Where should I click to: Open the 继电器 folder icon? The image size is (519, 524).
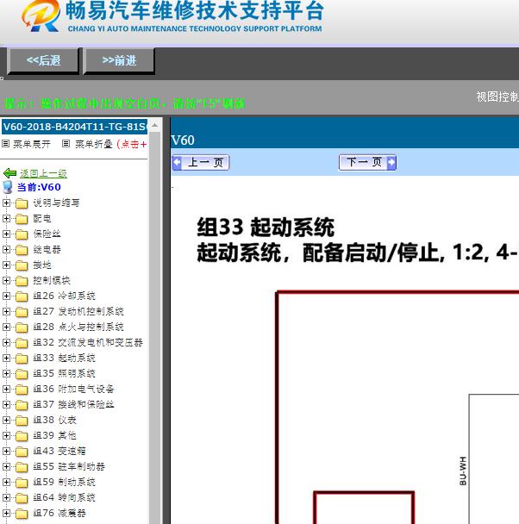(22, 250)
